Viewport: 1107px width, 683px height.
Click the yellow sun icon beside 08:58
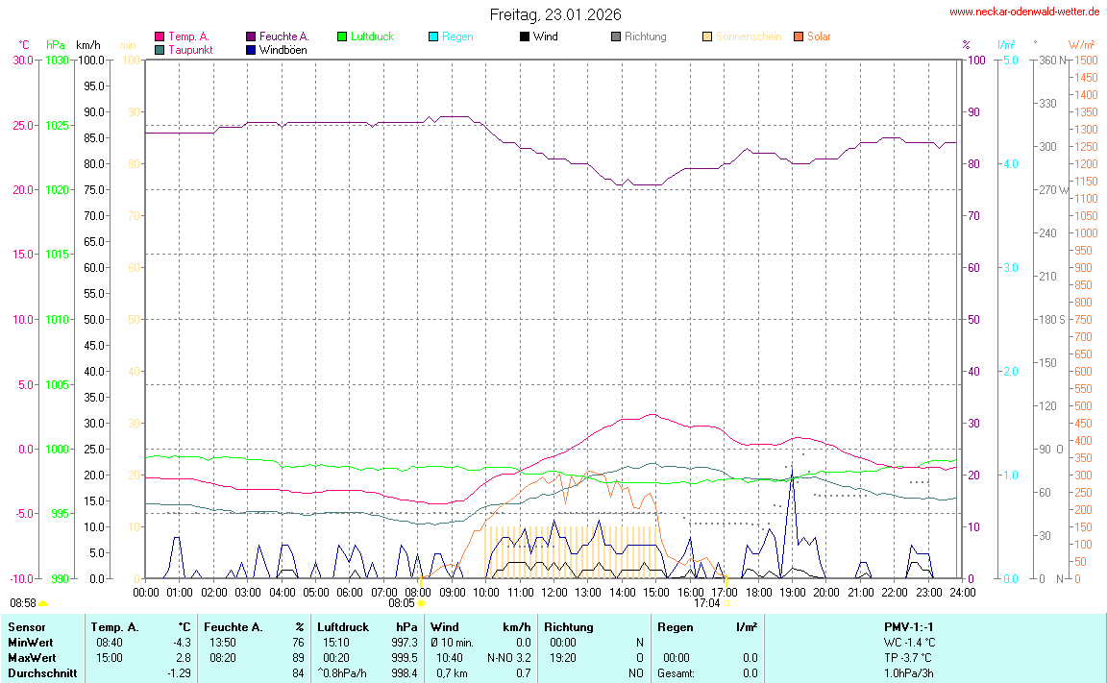[x=43, y=603]
